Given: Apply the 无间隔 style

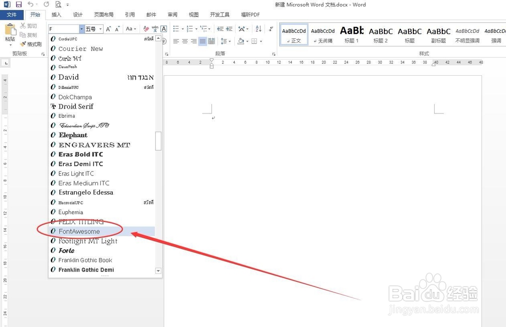Looking at the screenshot, I should click(x=323, y=34).
